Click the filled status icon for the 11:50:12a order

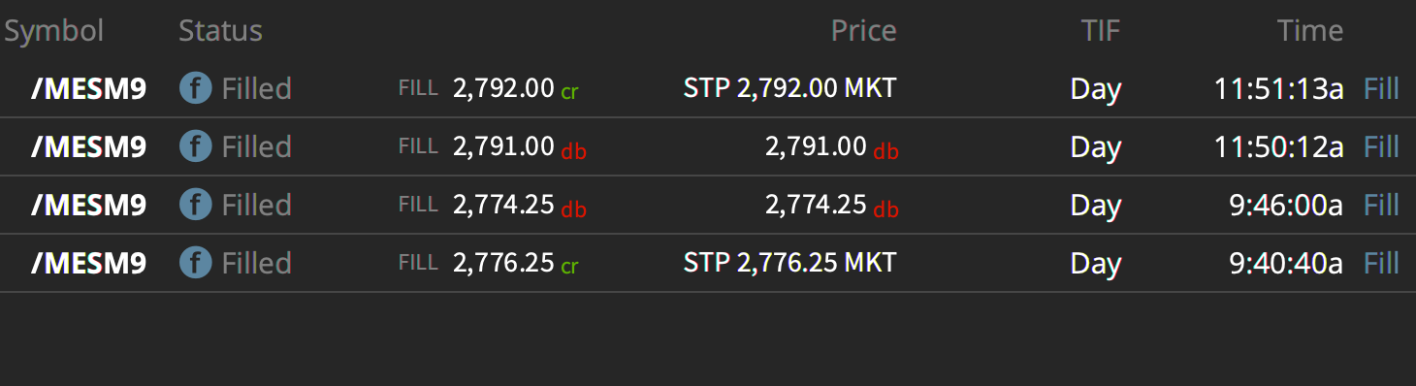(x=195, y=147)
